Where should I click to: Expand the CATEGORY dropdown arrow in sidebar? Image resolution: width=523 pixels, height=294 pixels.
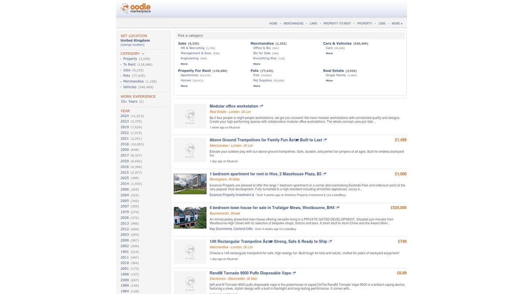click(143, 54)
